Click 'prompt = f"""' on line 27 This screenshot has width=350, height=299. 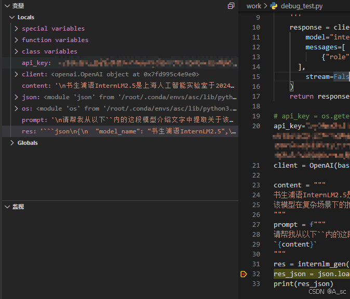coord(300,224)
